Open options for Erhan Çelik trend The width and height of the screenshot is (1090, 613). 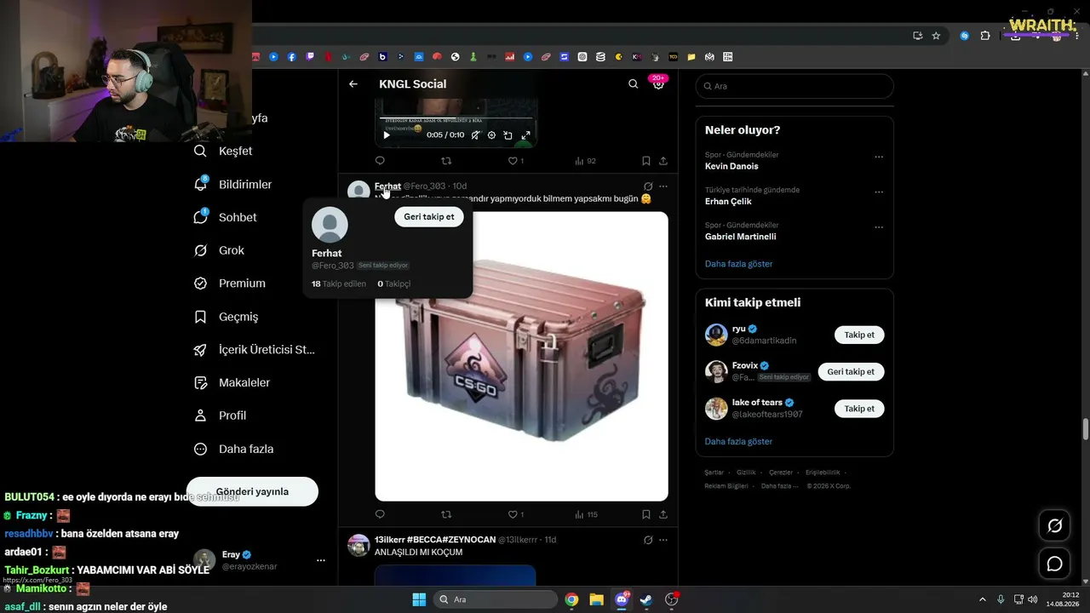[879, 192]
